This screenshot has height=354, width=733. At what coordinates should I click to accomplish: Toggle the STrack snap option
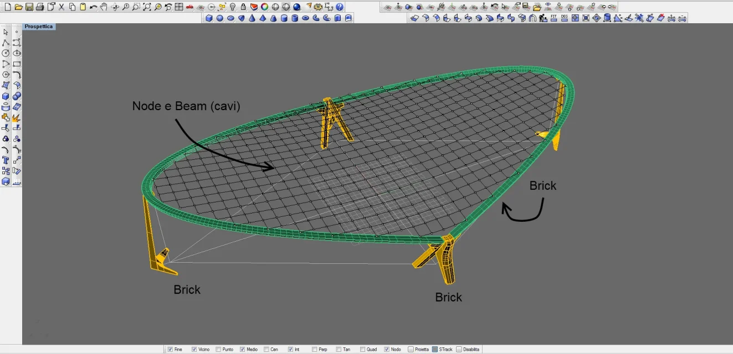click(435, 350)
